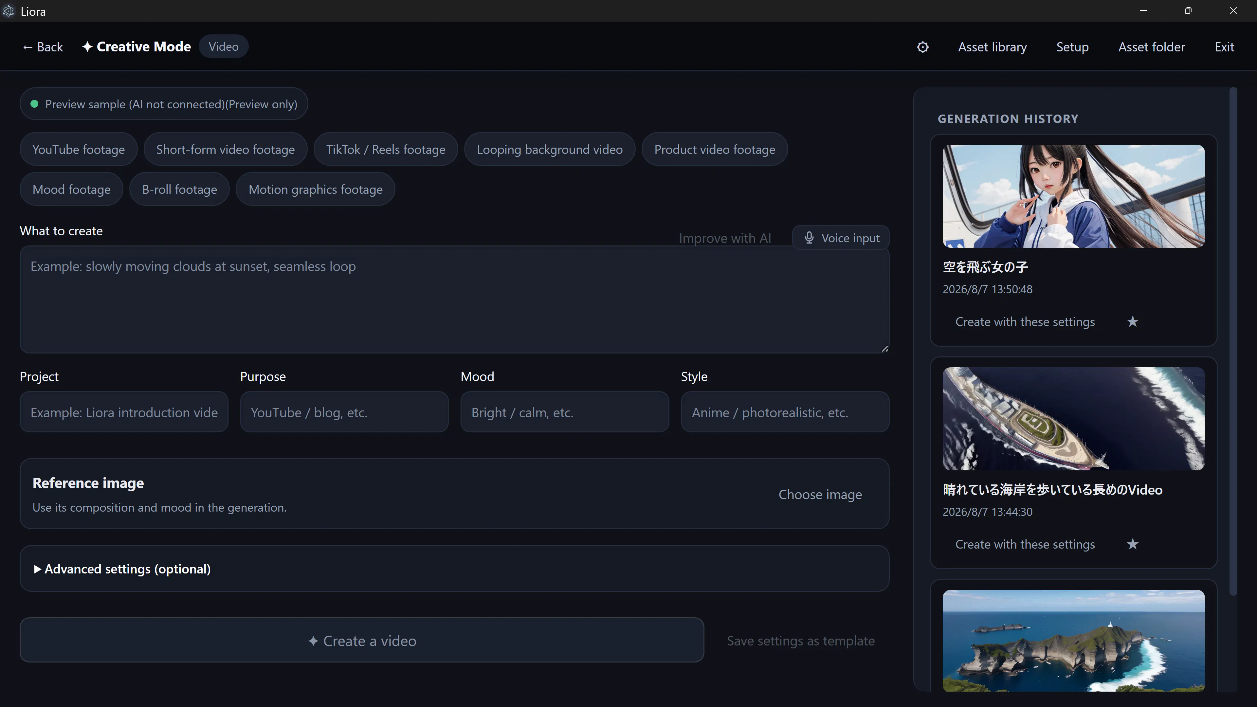Click the Purpose input field
Image resolution: width=1257 pixels, height=707 pixels.
coord(344,412)
